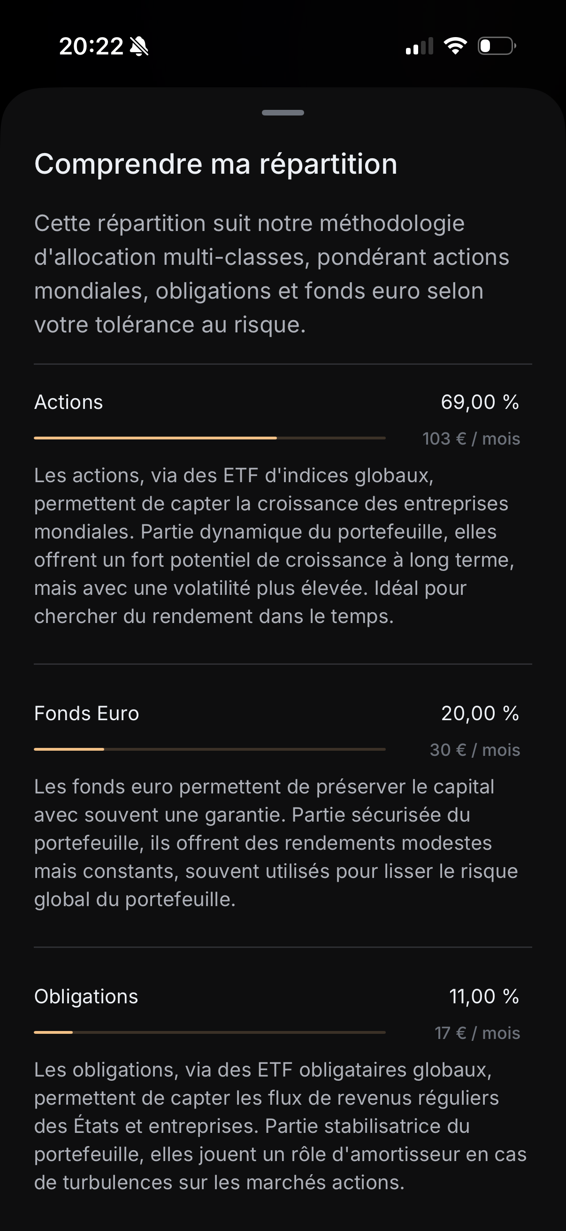566x1231 pixels.
Task: Tap the 69,00 % Actions percentage
Action: [x=480, y=402]
